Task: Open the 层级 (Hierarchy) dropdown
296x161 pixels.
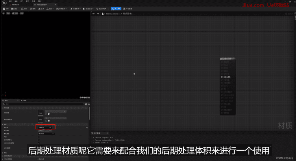Action: 50,9
